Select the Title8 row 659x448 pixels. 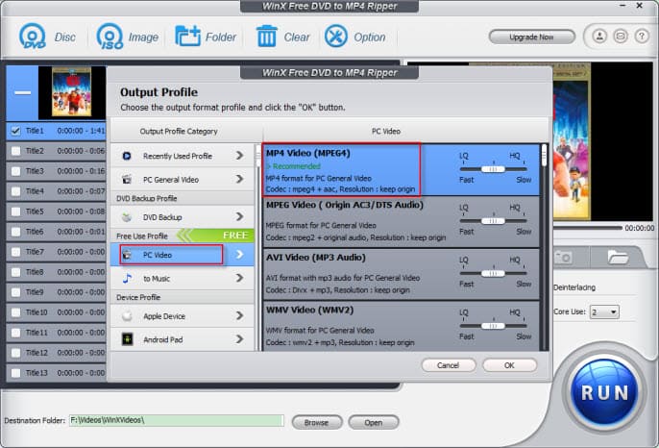(56, 272)
